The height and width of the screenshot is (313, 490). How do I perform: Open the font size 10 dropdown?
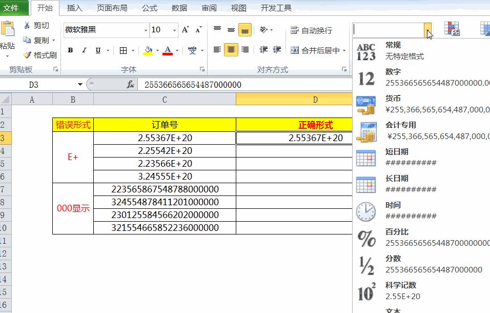pyautogui.click(x=174, y=30)
